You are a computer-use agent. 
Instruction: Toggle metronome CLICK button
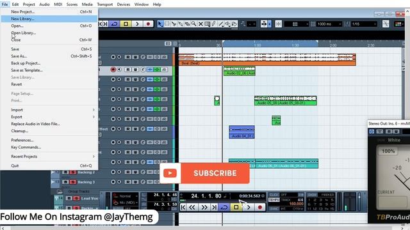(x=274, y=195)
